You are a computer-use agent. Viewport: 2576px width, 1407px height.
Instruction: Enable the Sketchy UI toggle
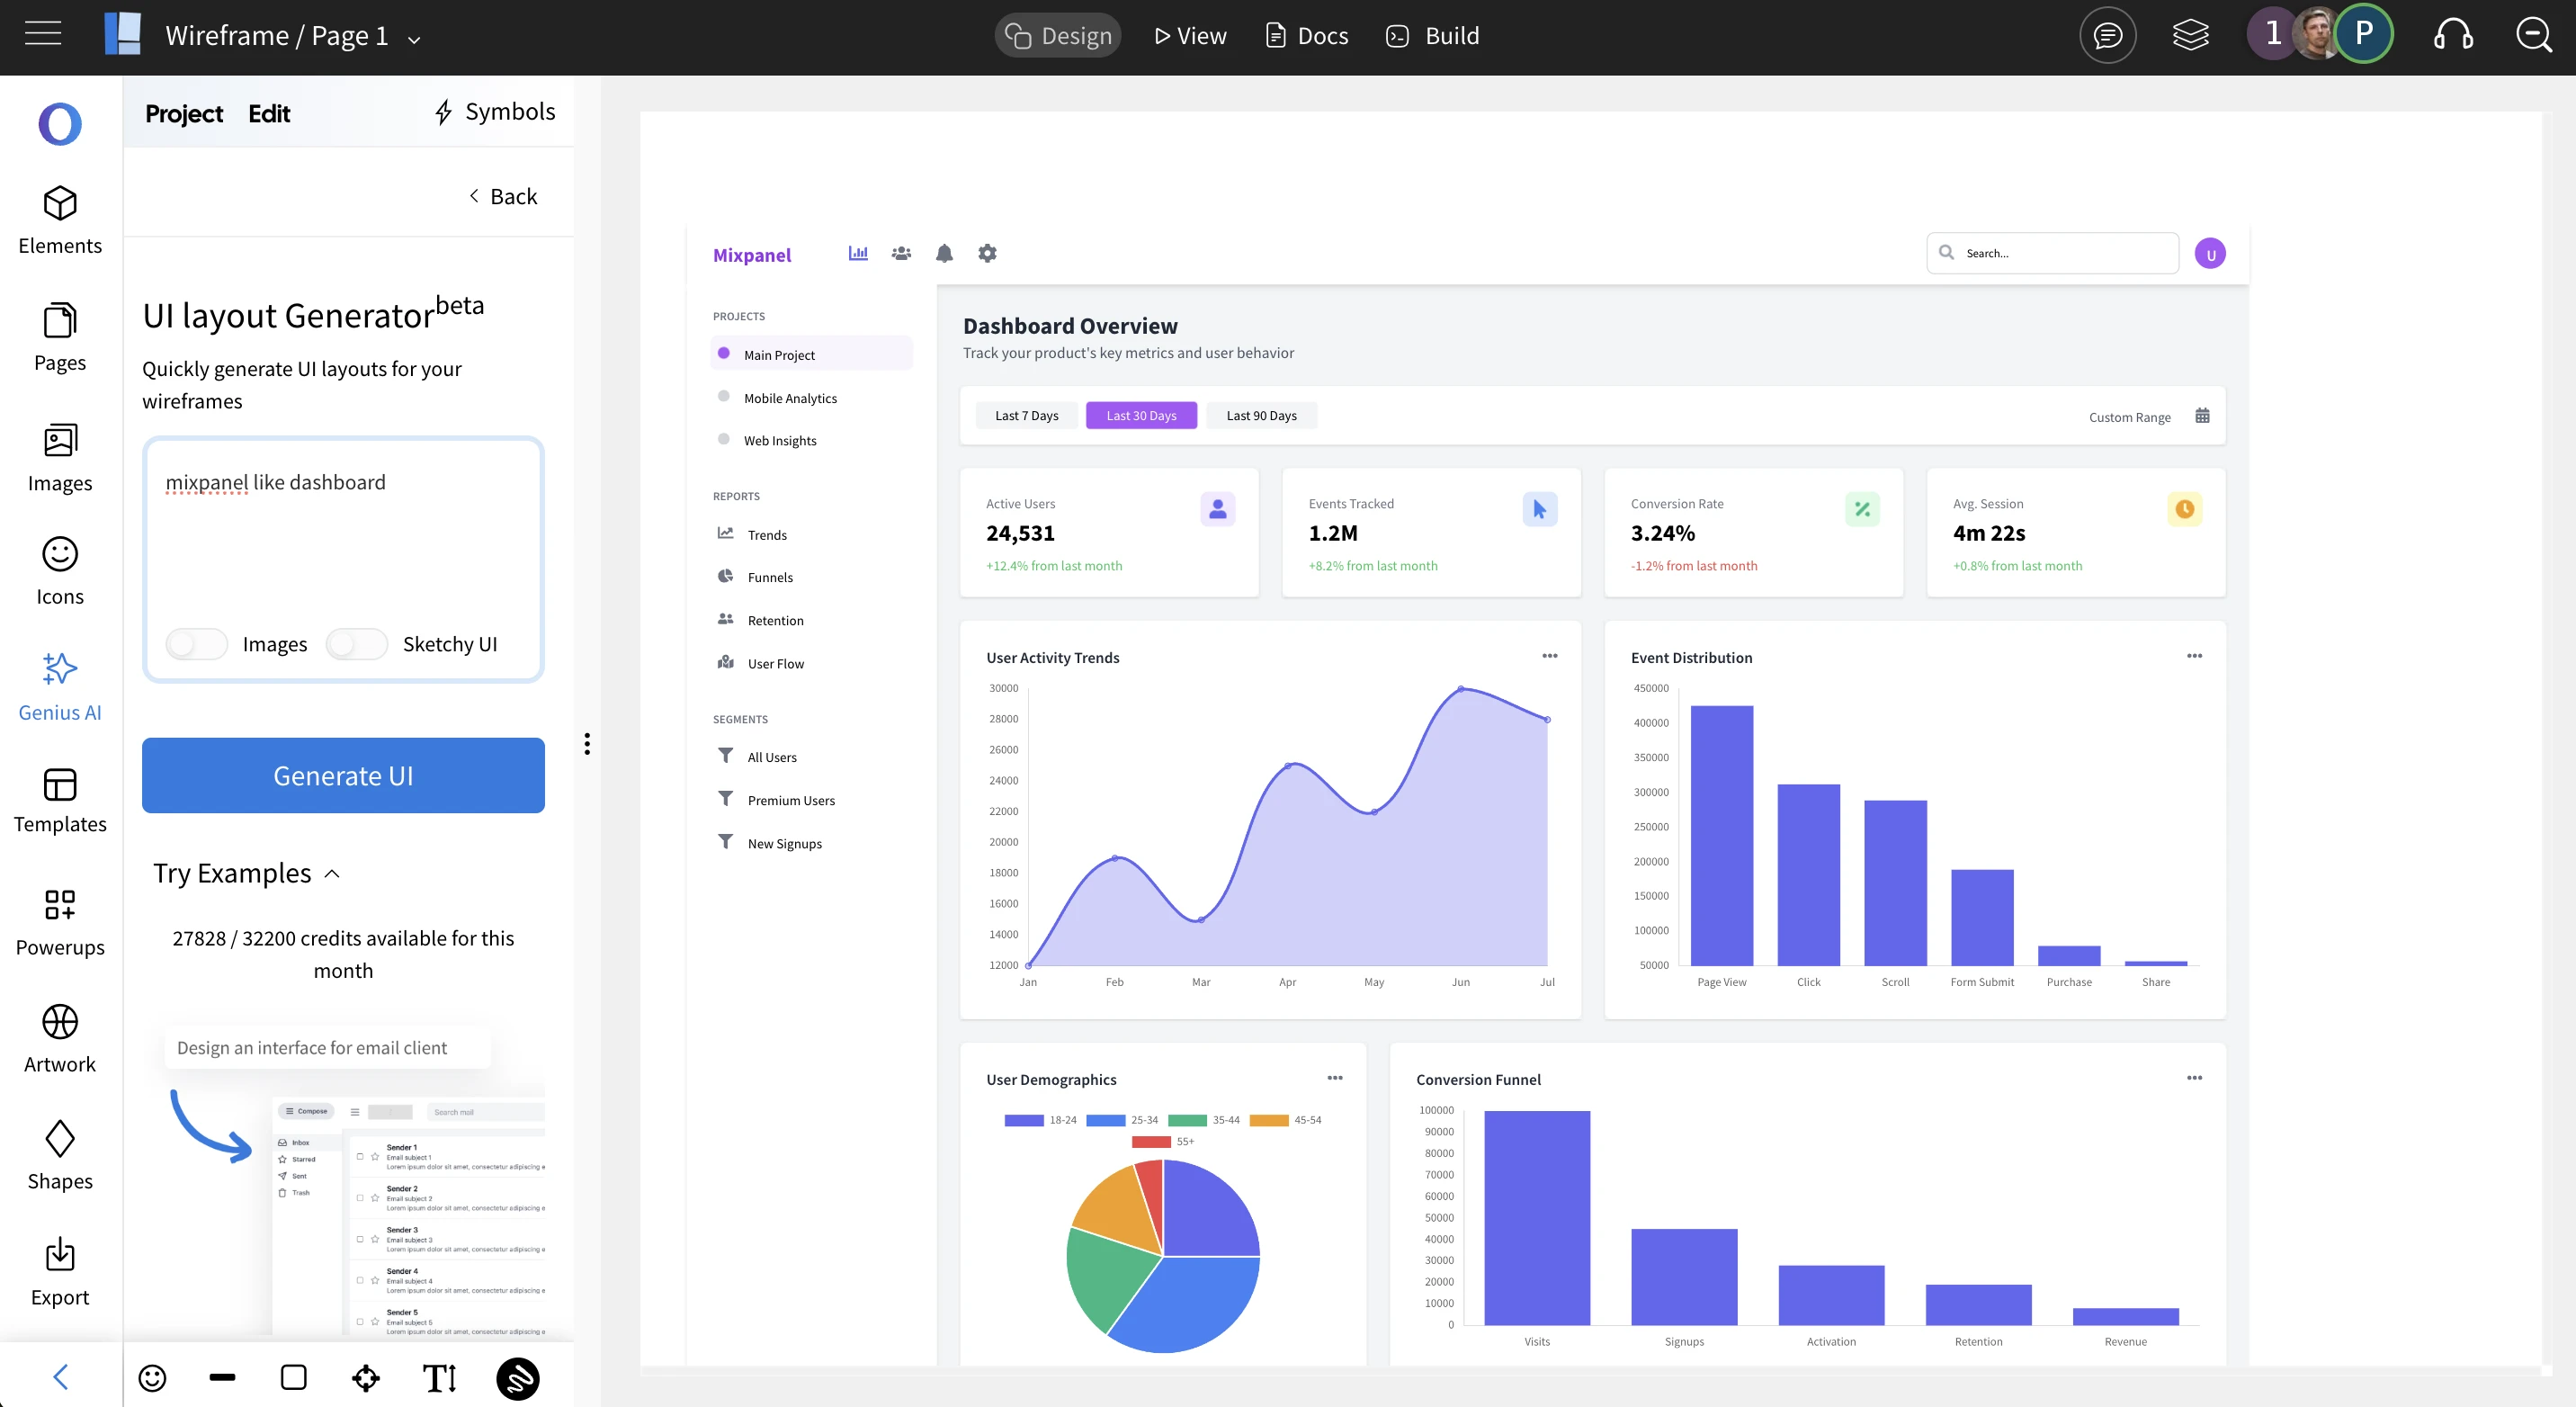click(357, 644)
